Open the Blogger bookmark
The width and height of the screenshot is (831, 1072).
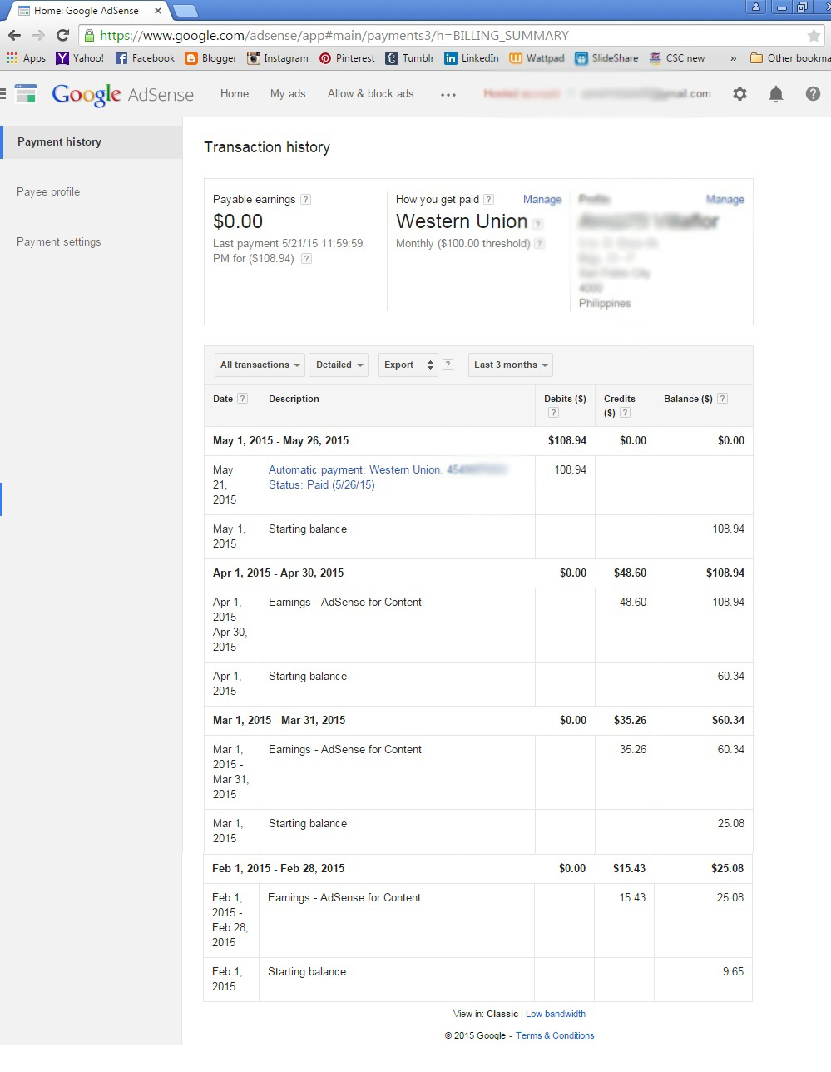210,58
